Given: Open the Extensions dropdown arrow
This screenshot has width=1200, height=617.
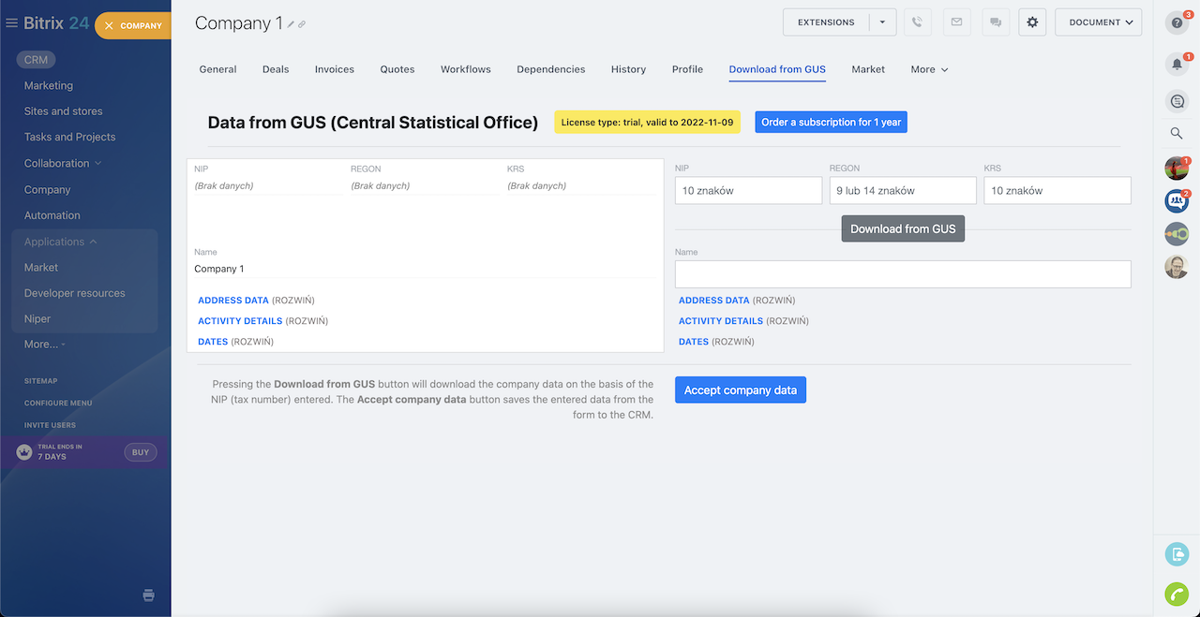Looking at the screenshot, I should pos(882,22).
